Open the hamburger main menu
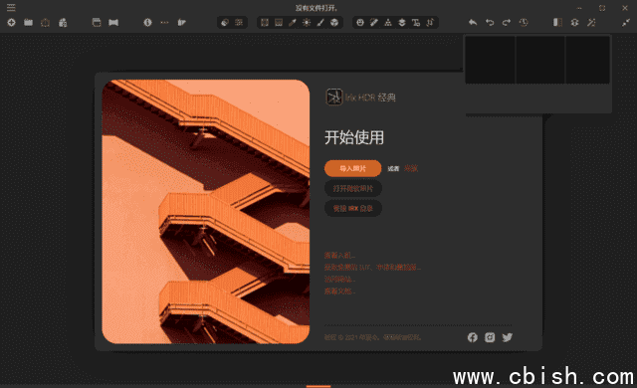This screenshot has width=637, height=388. tap(11, 8)
